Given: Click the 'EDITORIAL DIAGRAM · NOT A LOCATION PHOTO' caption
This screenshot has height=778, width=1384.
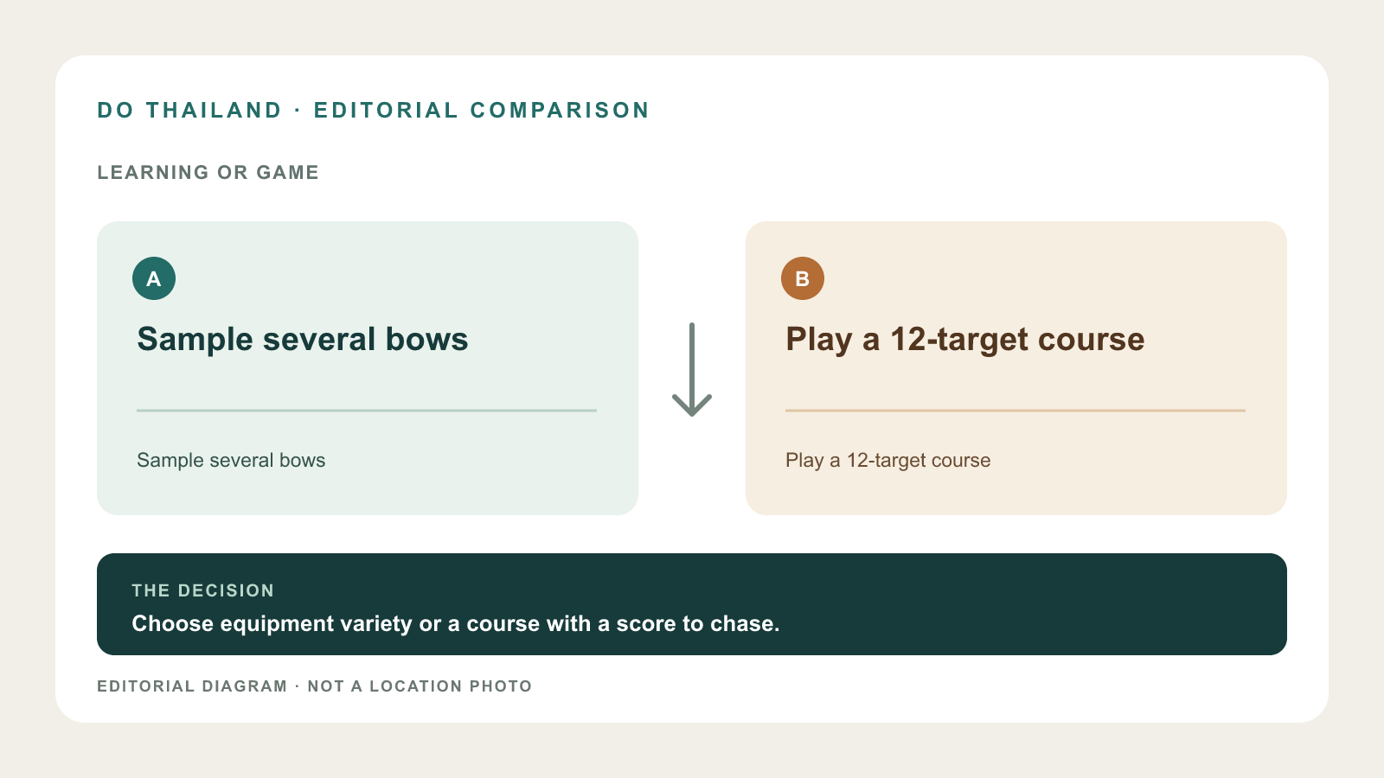Looking at the screenshot, I should click(x=315, y=686).
